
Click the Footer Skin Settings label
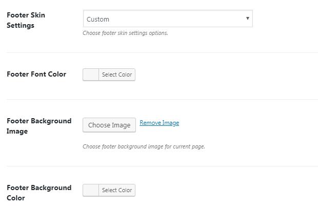click(x=26, y=20)
